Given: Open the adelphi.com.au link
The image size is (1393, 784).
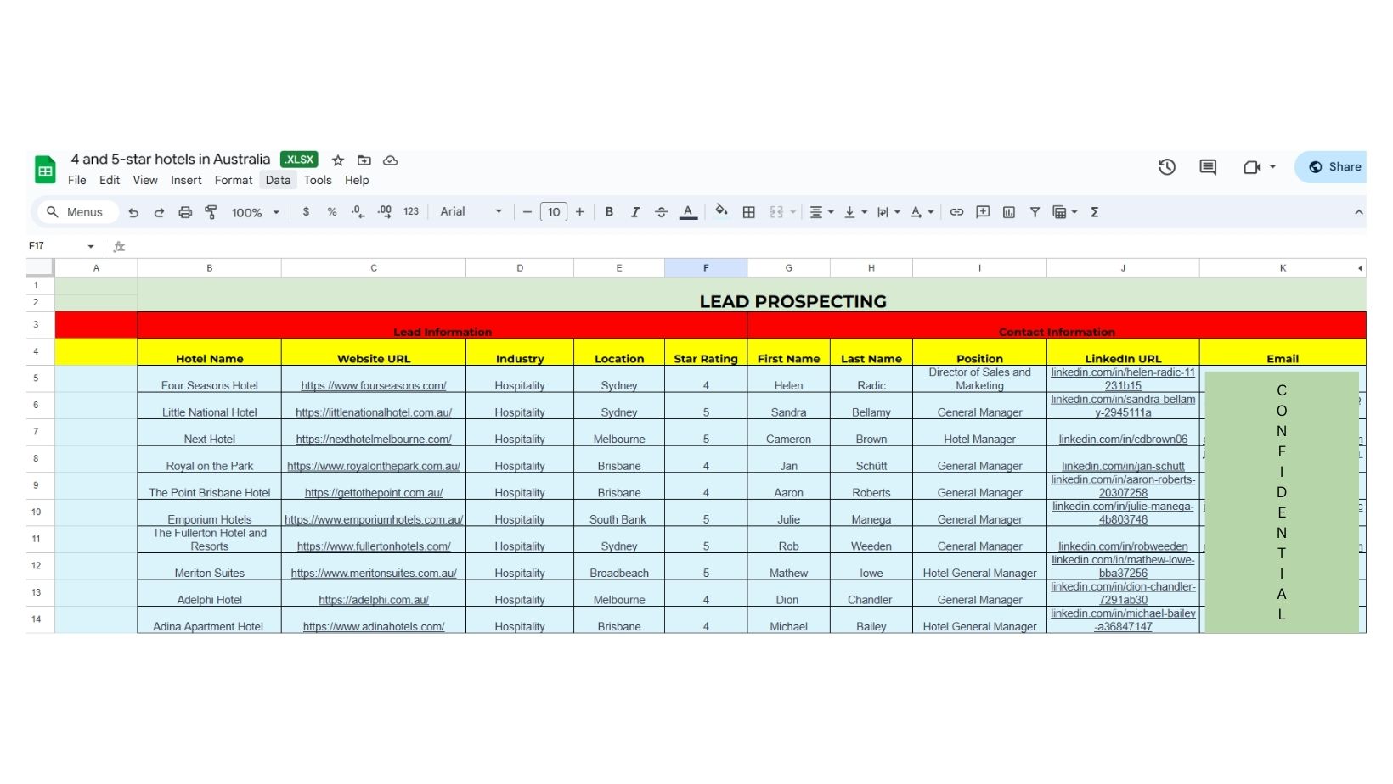Looking at the screenshot, I should 374,600.
